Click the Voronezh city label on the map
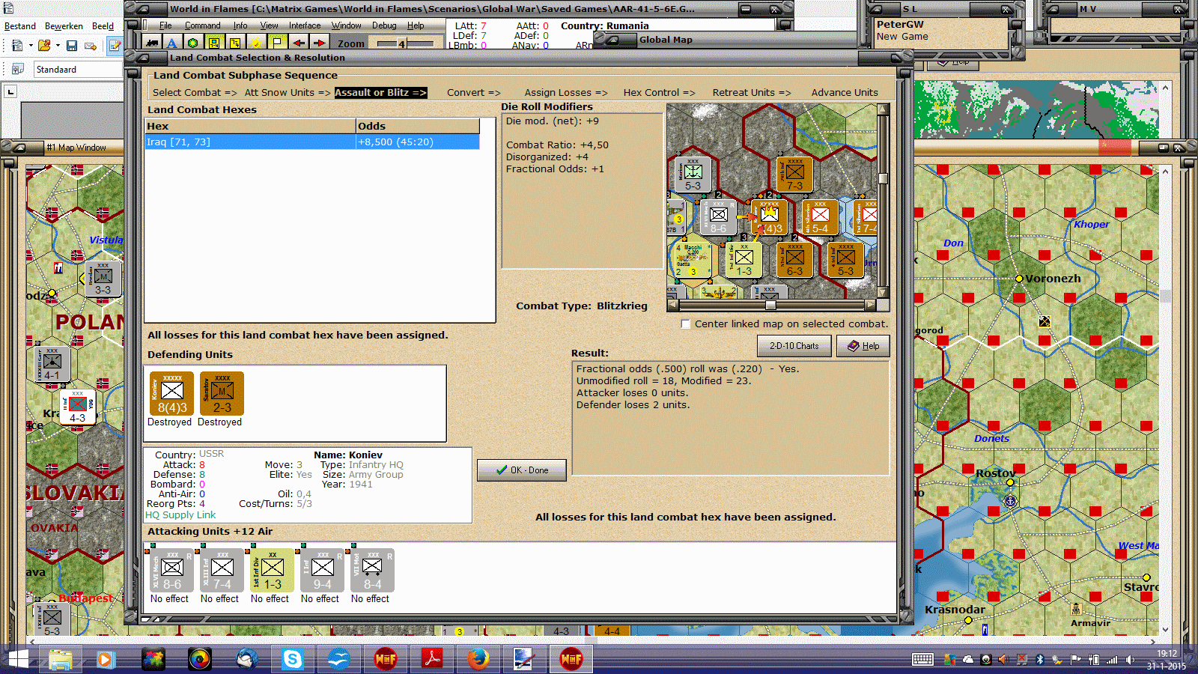 click(1053, 279)
